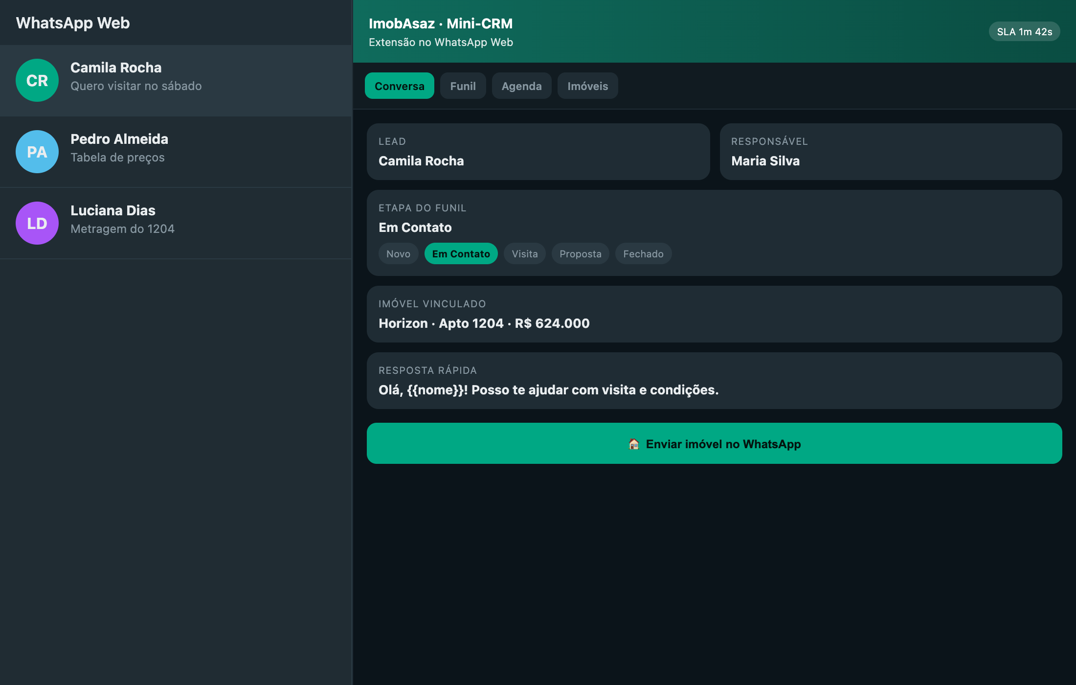Mark the lead as Fechado
Viewport: 1076px width, 685px height.
click(643, 253)
